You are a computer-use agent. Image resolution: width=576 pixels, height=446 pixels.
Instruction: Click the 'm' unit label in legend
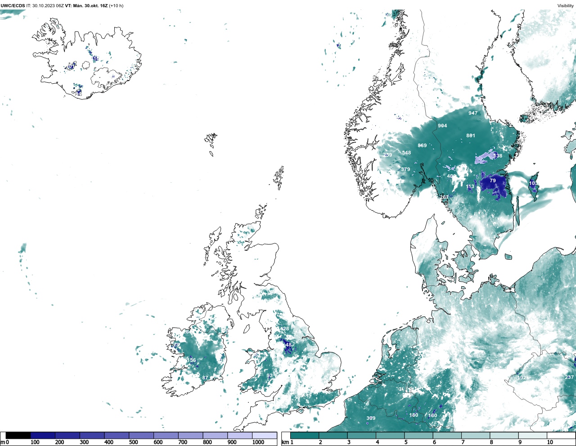[2, 442]
